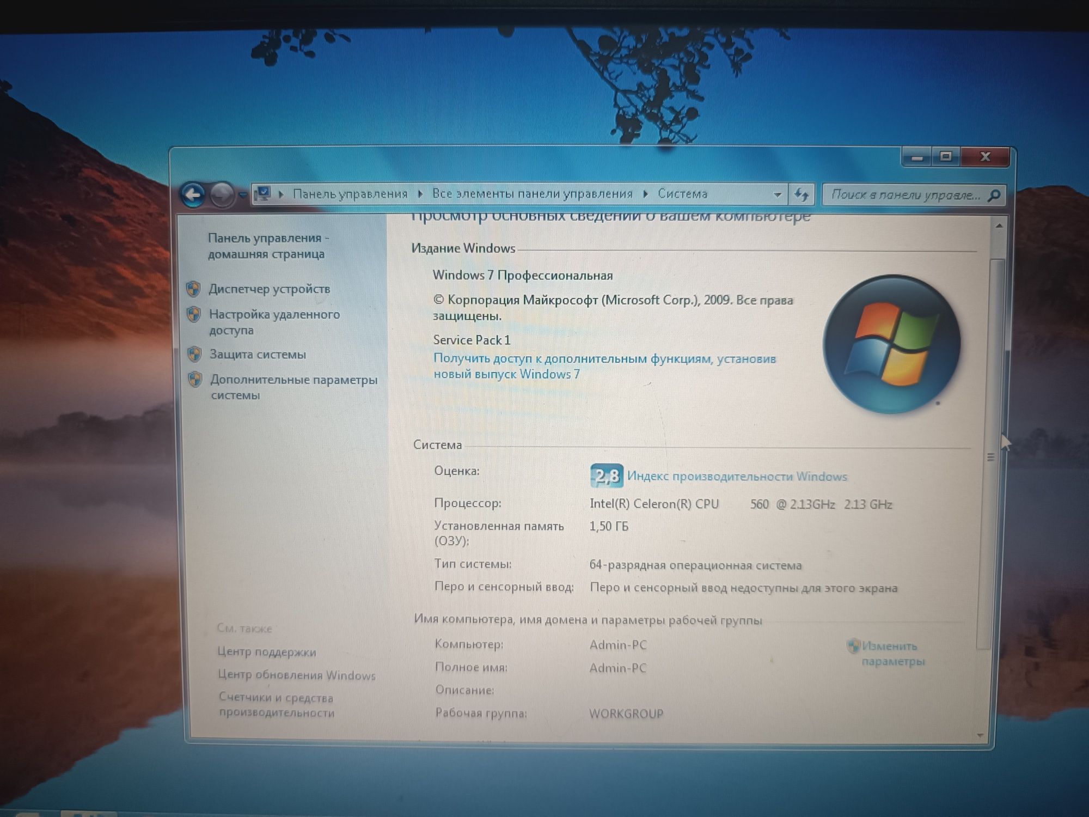This screenshot has height=817, width=1089.
Task: Select 'Панель управления' breadcrumb
Action: click(x=350, y=194)
